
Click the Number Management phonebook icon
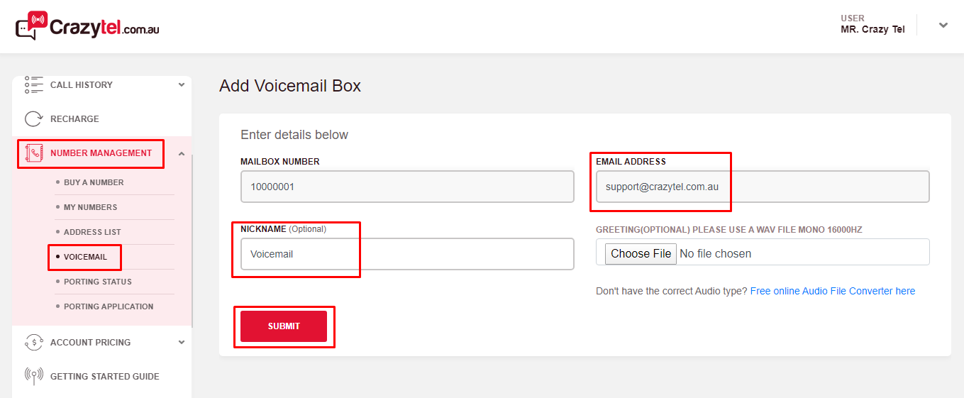click(x=34, y=153)
